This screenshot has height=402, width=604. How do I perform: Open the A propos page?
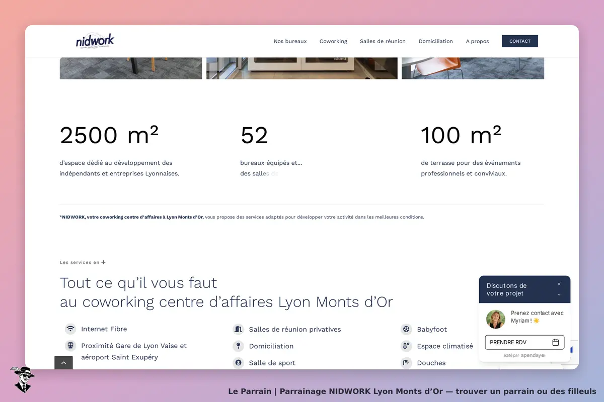coord(477,41)
